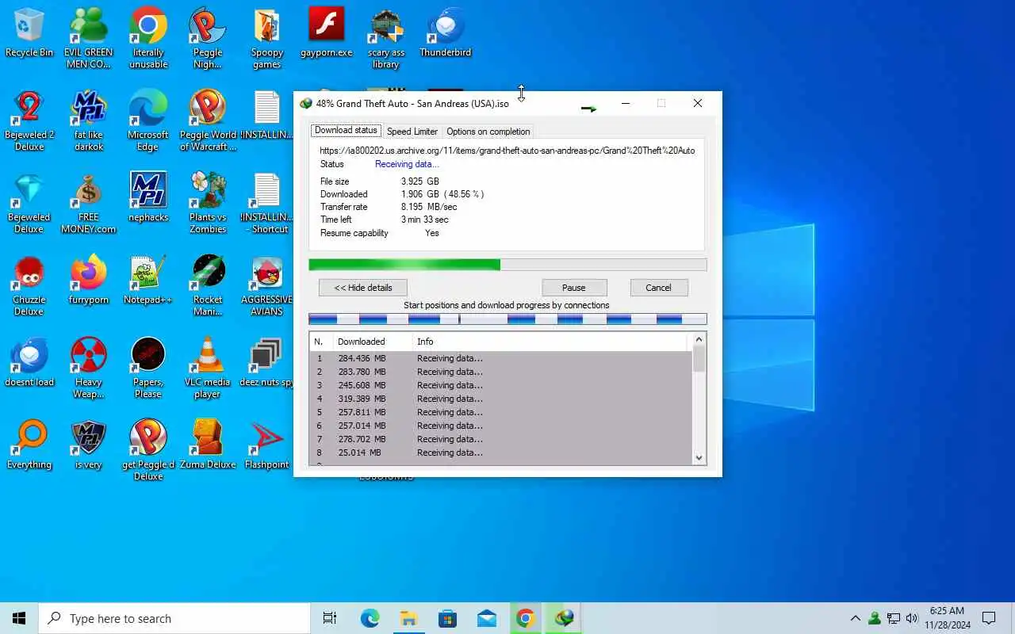Click the connections progress segment bar
This screenshot has width=1015, height=634.
click(507, 319)
